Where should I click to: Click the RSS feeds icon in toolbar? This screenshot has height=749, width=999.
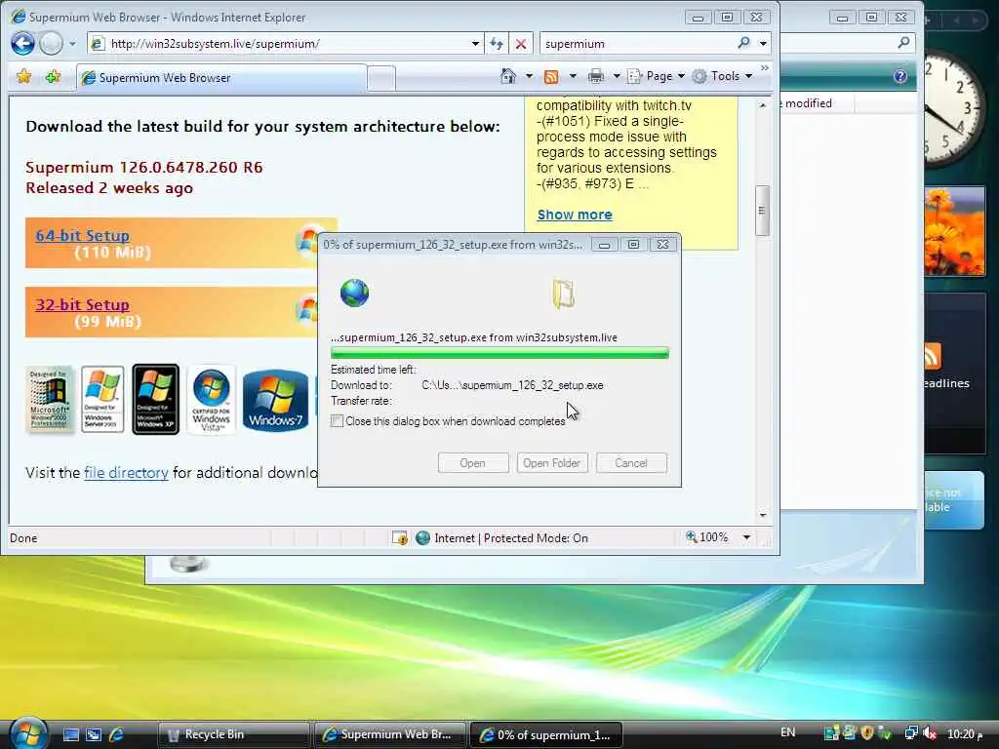[551, 77]
